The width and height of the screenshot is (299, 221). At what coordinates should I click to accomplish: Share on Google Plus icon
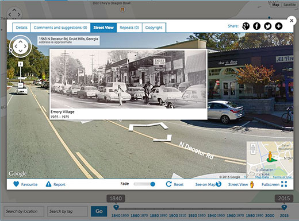click(246, 26)
